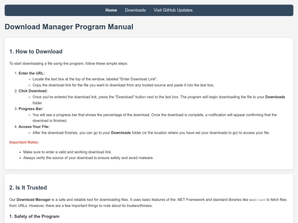This screenshot has width=298, height=223.
Task: Click the 'Once you've entered the download link' bullet
Action: coord(159,100)
